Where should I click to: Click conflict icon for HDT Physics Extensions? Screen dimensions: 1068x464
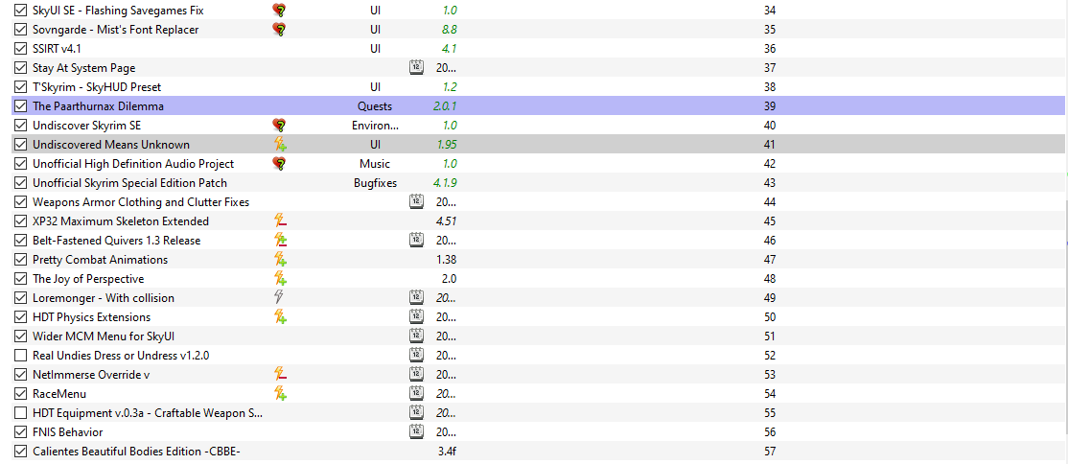tap(279, 316)
